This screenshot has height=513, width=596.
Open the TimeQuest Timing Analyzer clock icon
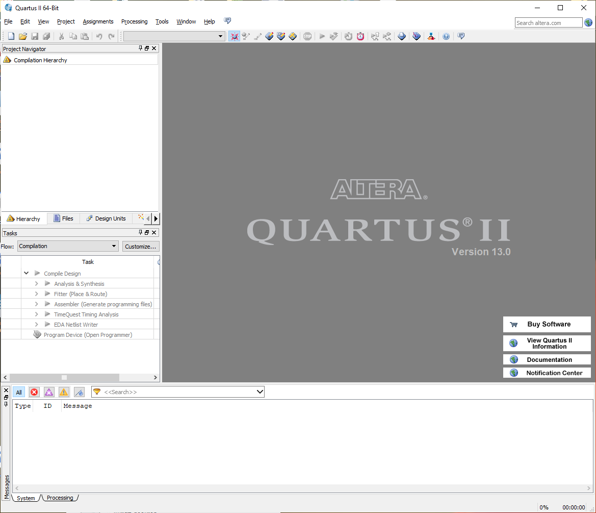360,36
